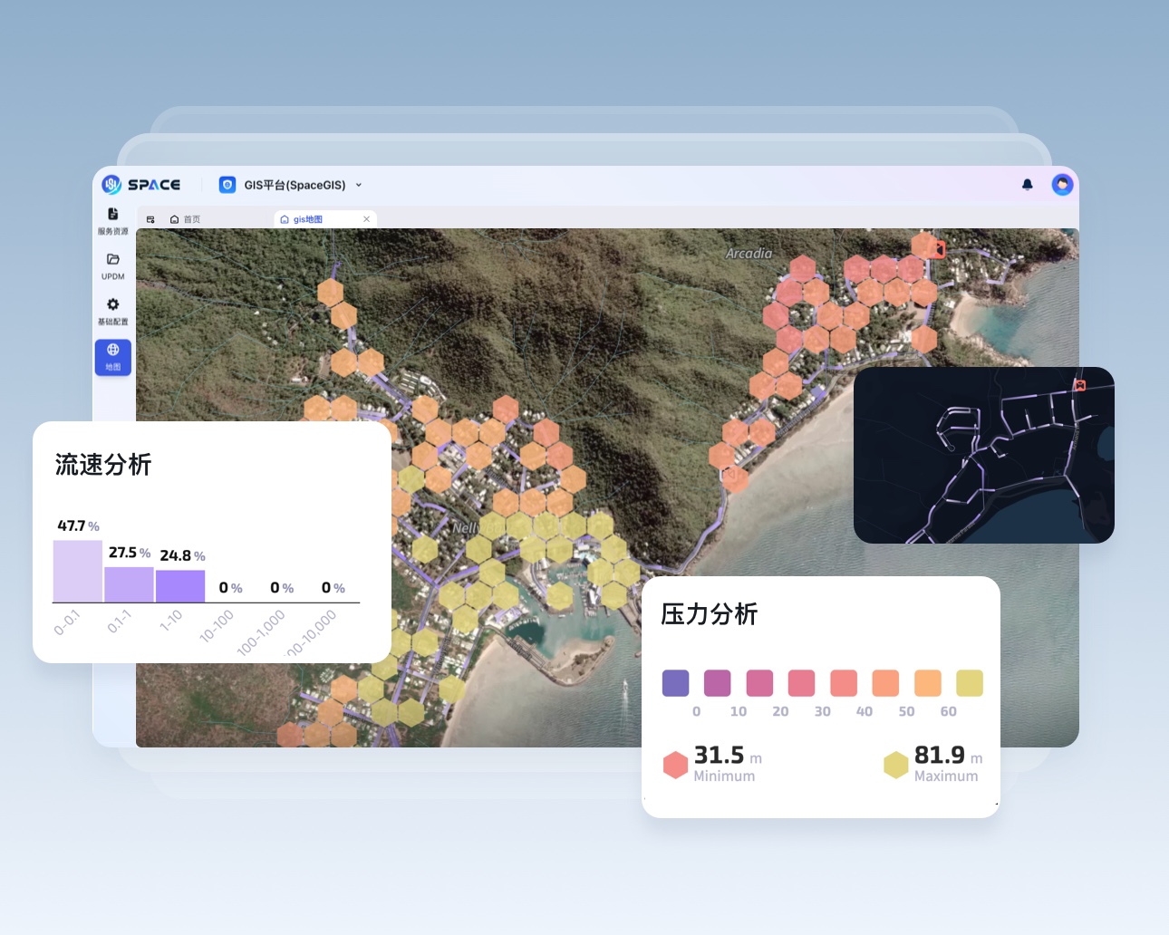Click the 47.7% flow velocity bar
The image size is (1169, 935).
coord(78,572)
